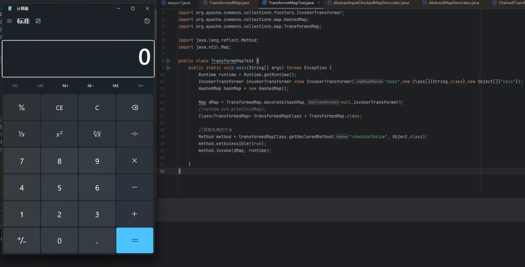The width and height of the screenshot is (525, 267).
Task: Toggle calculator keep-on-top mode
Action: point(38,21)
